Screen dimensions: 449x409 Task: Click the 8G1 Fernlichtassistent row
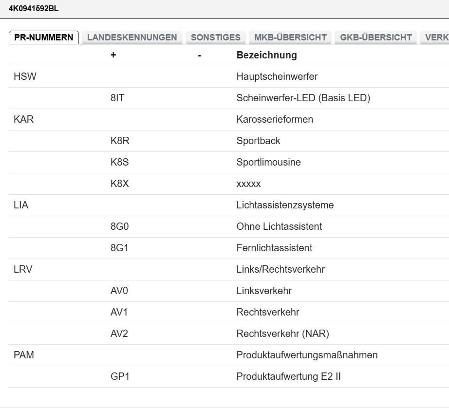[x=274, y=248]
